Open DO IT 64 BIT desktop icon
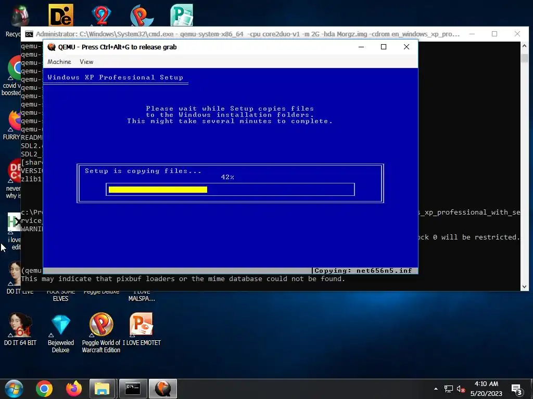Viewport: 533px width, 399px height. tap(20, 329)
